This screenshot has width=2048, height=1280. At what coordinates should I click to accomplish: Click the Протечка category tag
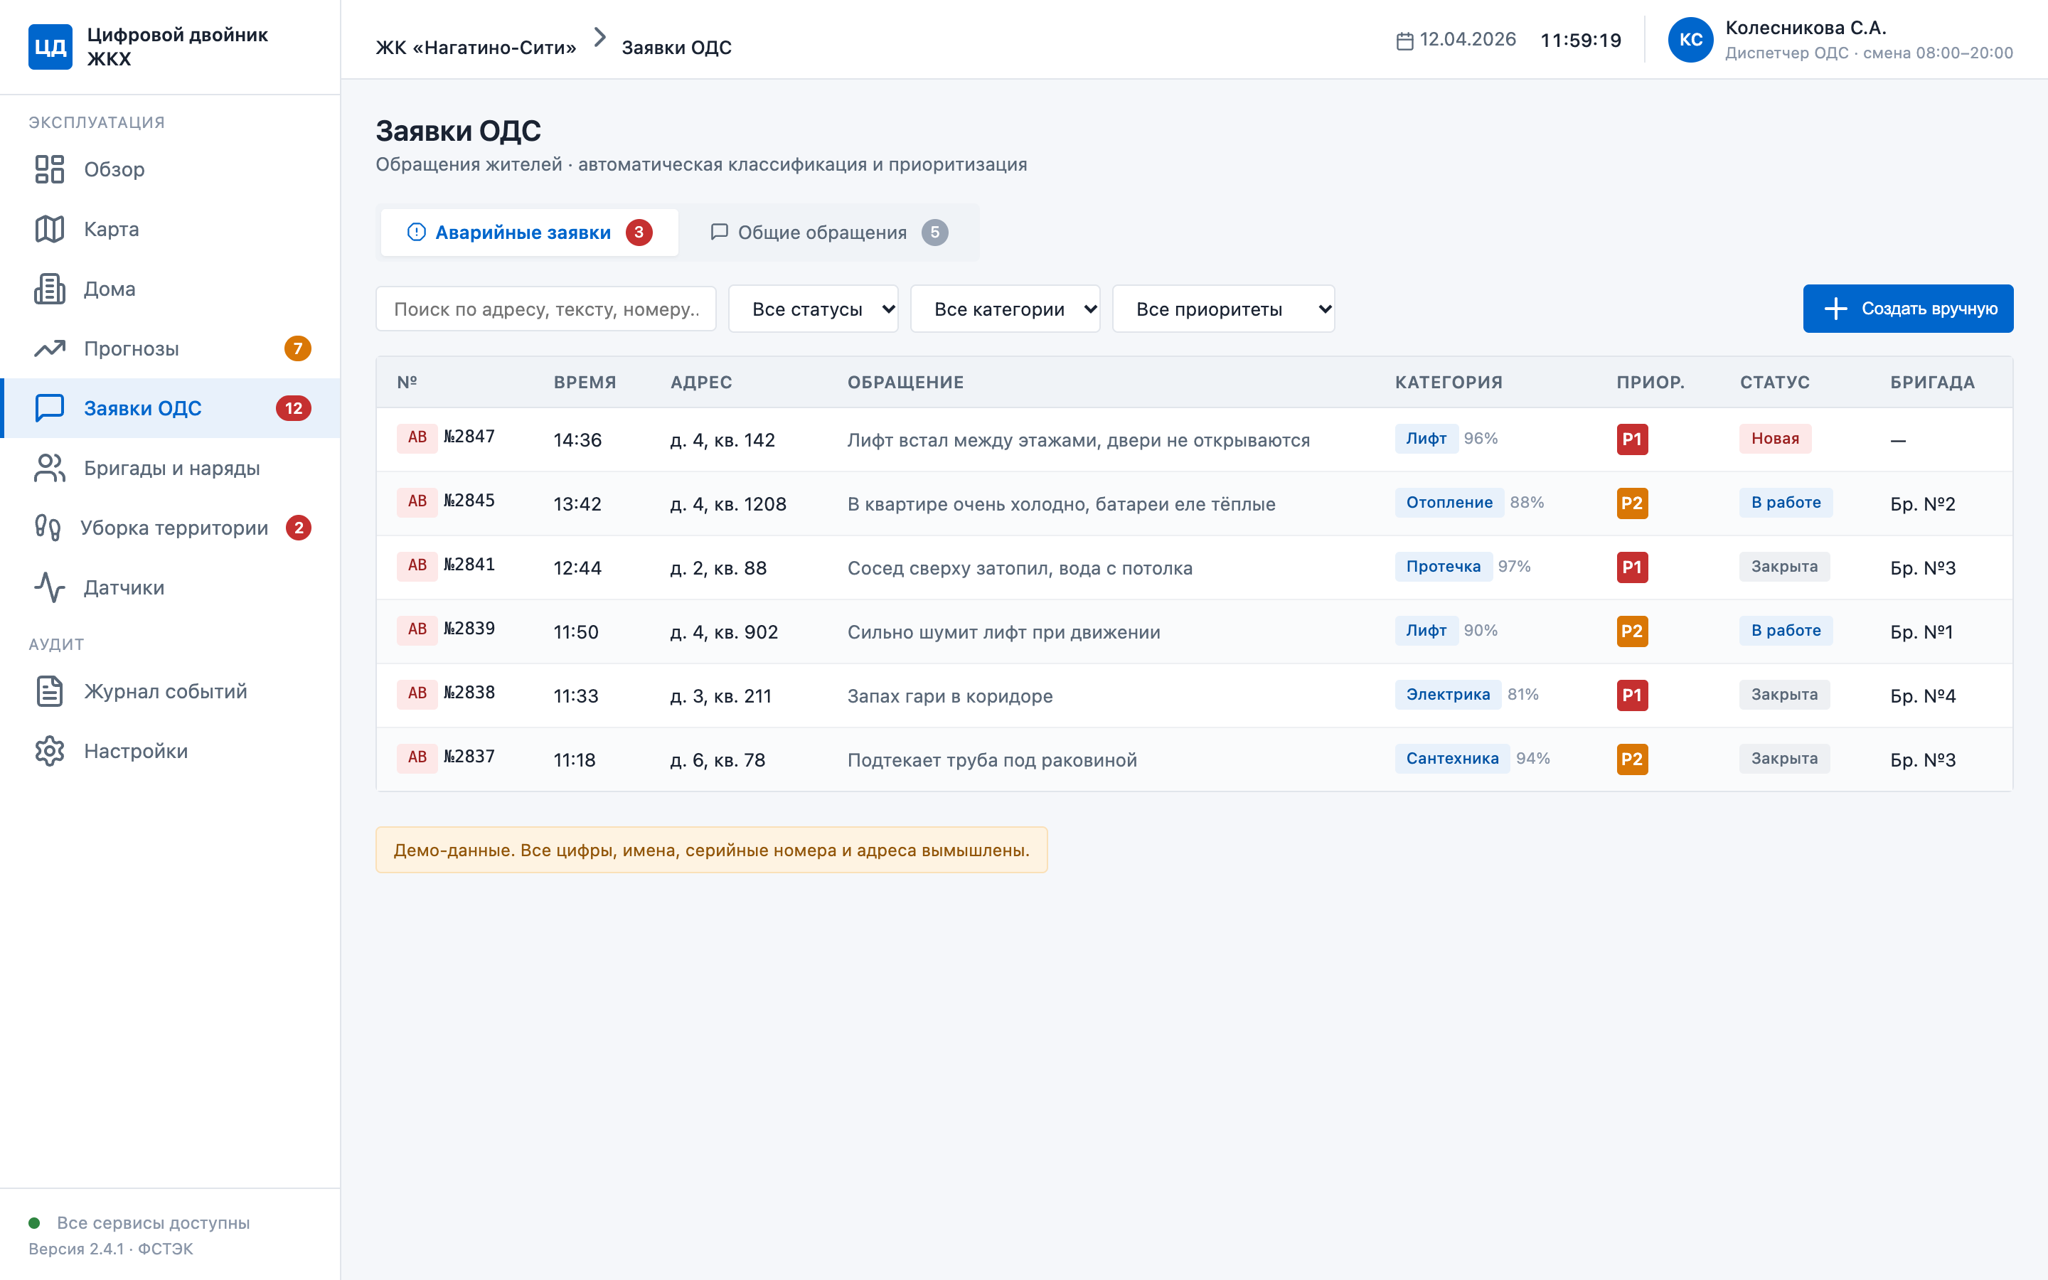[1443, 566]
